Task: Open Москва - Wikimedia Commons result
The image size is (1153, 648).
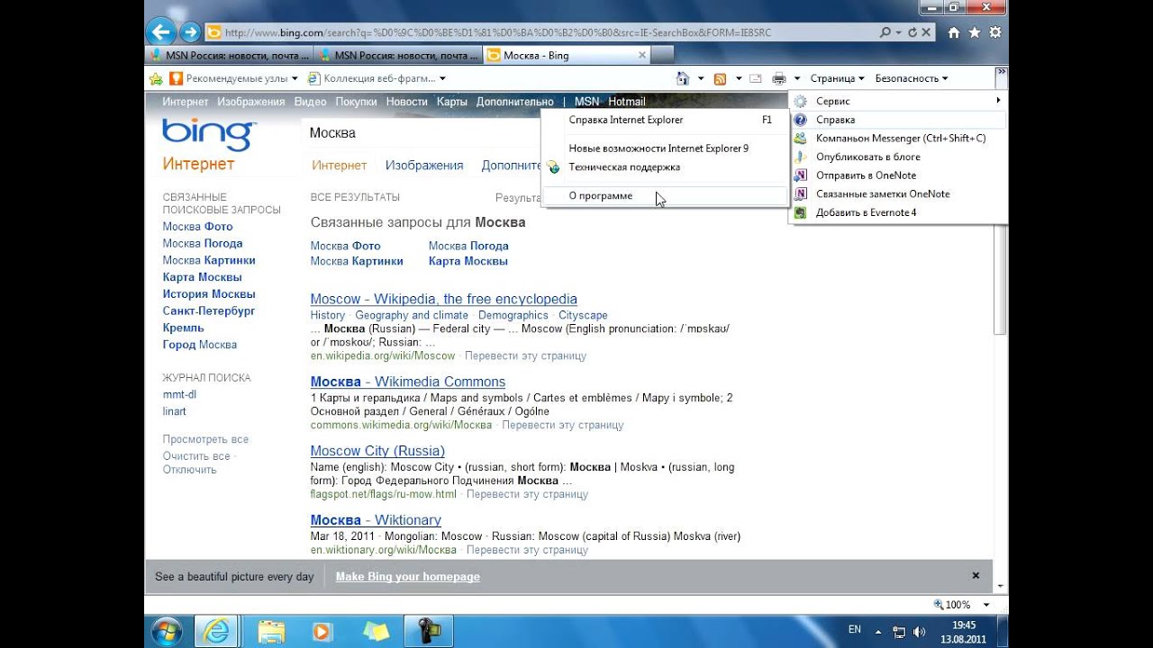Action: pyautogui.click(x=408, y=382)
